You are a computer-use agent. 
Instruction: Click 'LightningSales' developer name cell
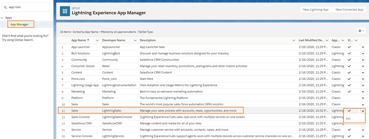[112, 111]
